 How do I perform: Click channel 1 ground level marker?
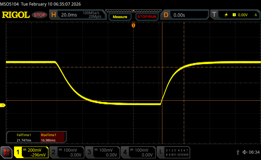click(x=3, y=105)
